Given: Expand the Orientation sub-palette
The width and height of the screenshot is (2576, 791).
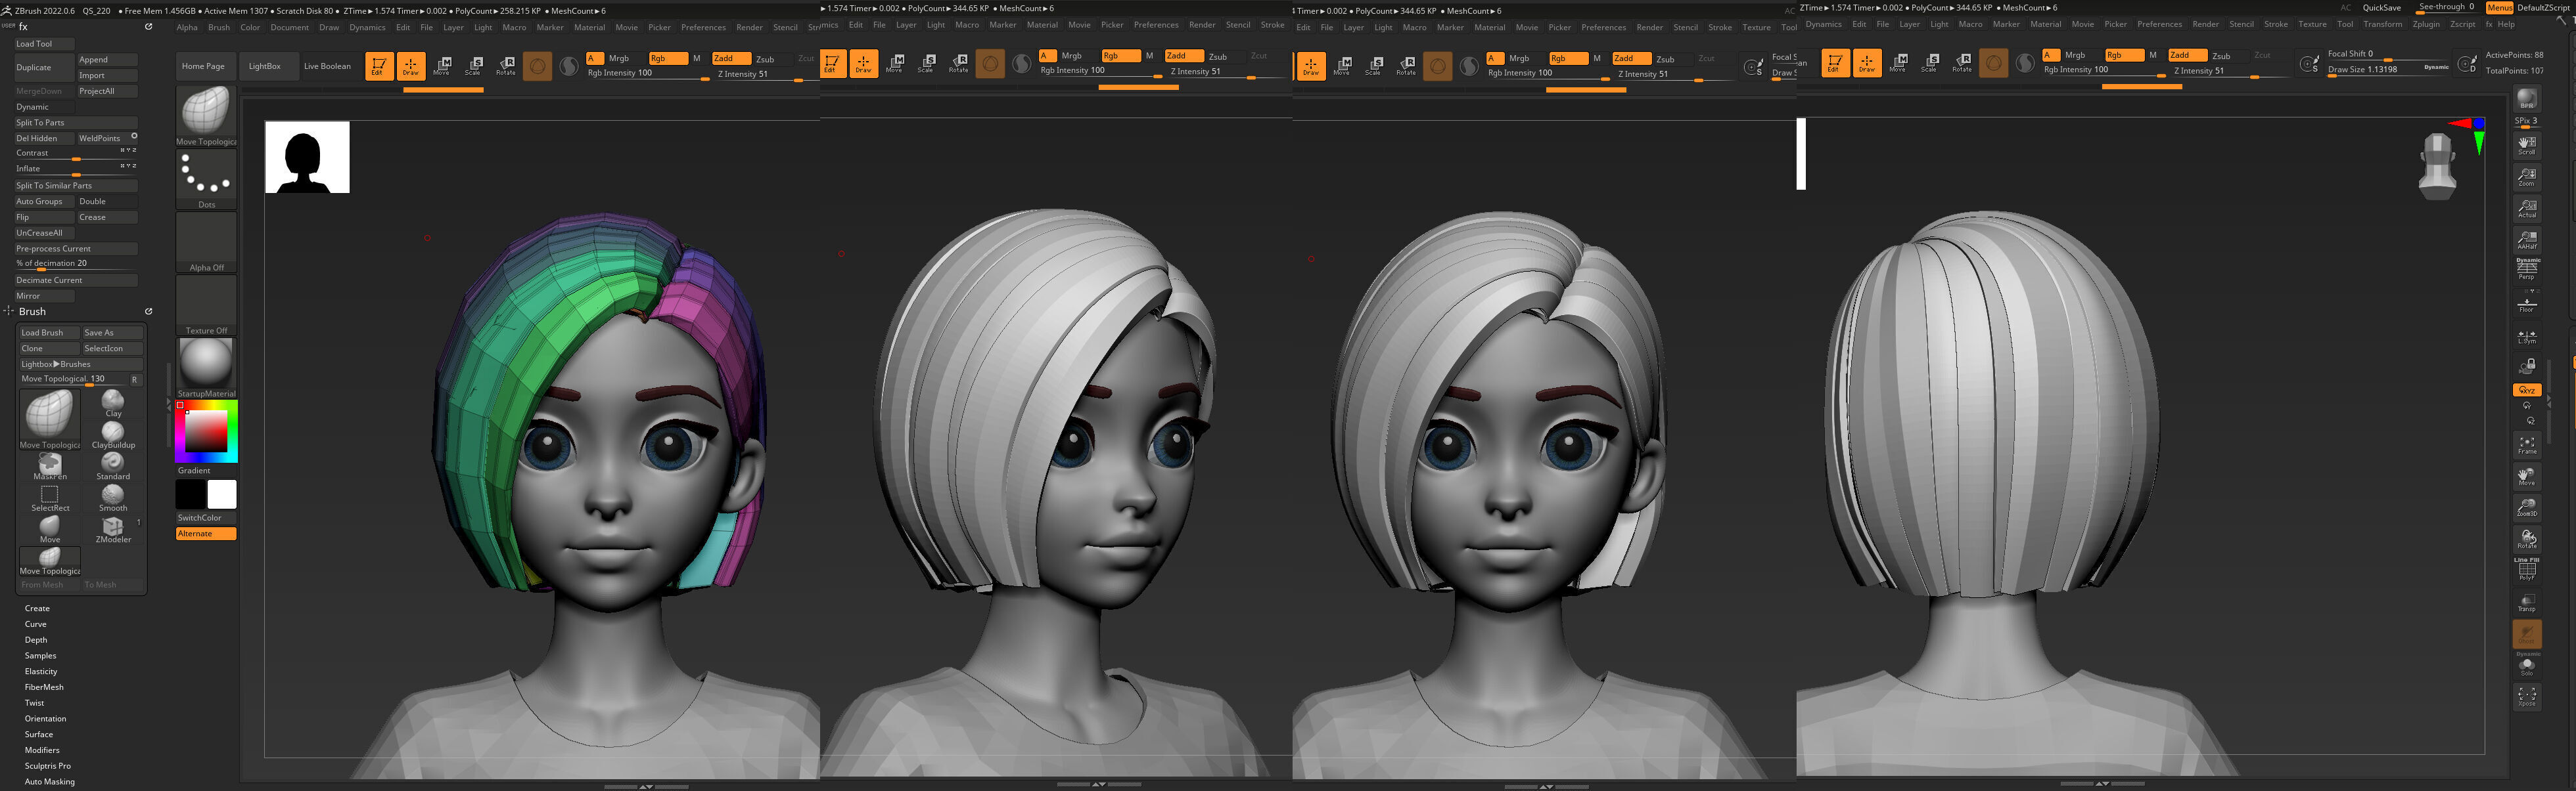Looking at the screenshot, I should pos(45,718).
